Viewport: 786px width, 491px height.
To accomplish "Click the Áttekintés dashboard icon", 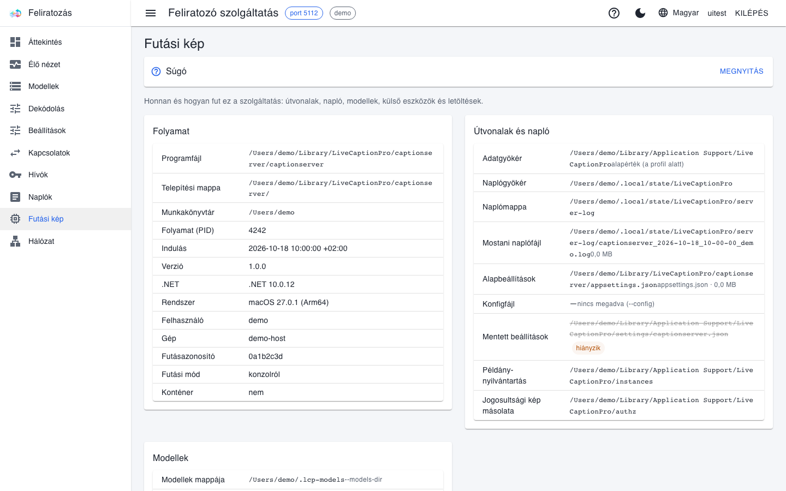I will [x=15, y=42].
